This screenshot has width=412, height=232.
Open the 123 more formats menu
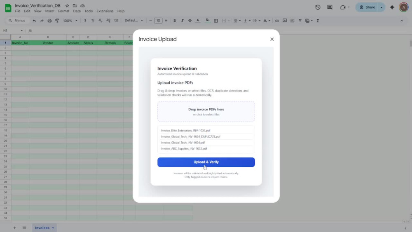tap(116, 21)
